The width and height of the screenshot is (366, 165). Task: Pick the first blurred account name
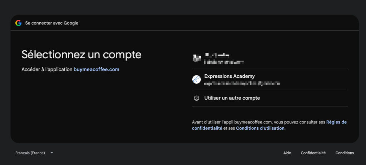coord(217,55)
